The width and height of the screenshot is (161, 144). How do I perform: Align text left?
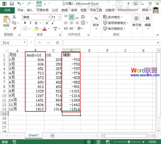pyautogui.click(x=66, y=23)
